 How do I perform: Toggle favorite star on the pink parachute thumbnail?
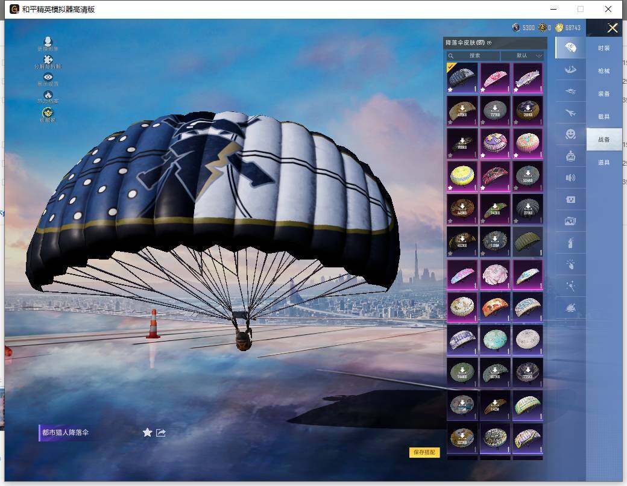pos(483,90)
